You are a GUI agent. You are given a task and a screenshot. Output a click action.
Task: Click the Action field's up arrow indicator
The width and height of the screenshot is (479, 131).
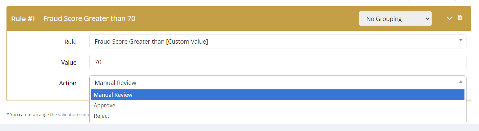click(460, 82)
